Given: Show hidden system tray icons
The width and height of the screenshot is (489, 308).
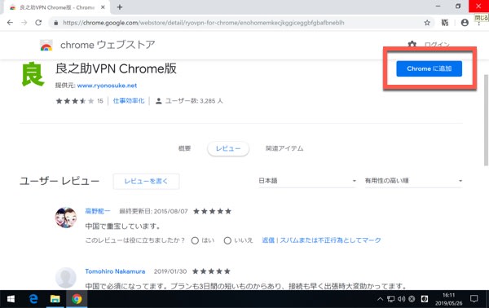Looking at the screenshot, I should tap(380, 299).
